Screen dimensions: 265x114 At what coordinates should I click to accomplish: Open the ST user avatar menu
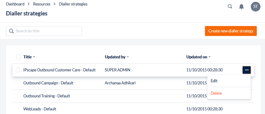tap(256, 7)
